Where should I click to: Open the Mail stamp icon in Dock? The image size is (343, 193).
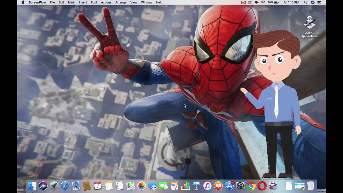point(76,186)
